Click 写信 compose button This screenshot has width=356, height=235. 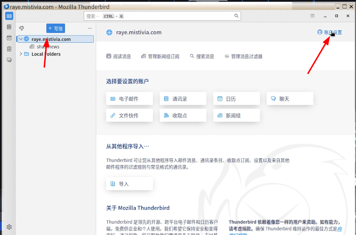pyautogui.click(x=56, y=28)
